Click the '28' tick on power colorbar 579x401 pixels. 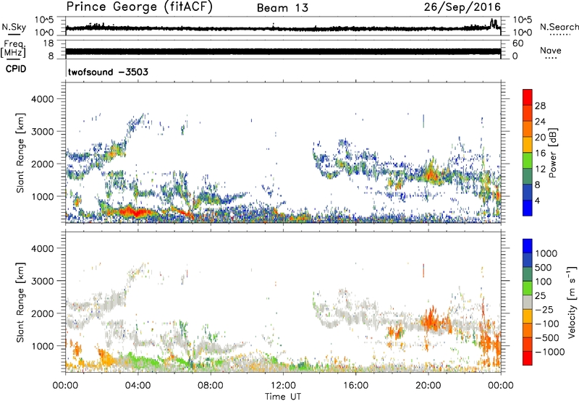pos(540,106)
